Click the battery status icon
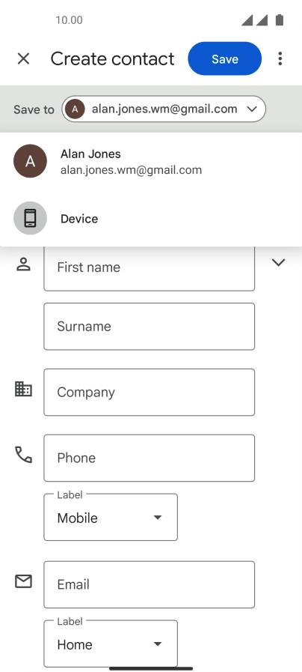Screen dimensions: 302x672 tap(280, 19)
